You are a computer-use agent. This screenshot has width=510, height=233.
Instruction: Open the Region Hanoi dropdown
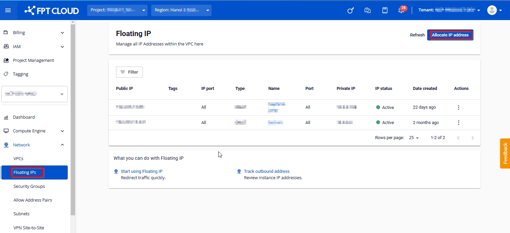tap(181, 10)
